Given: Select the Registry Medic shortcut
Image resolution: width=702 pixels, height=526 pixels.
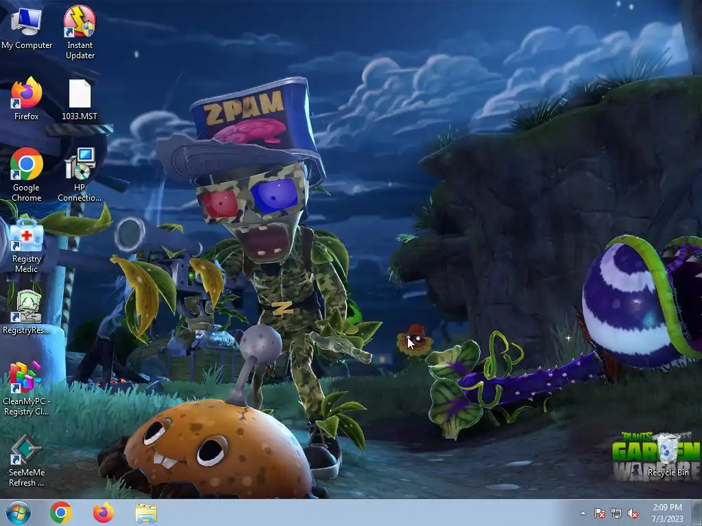Looking at the screenshot, I should [x=27, y=246].
